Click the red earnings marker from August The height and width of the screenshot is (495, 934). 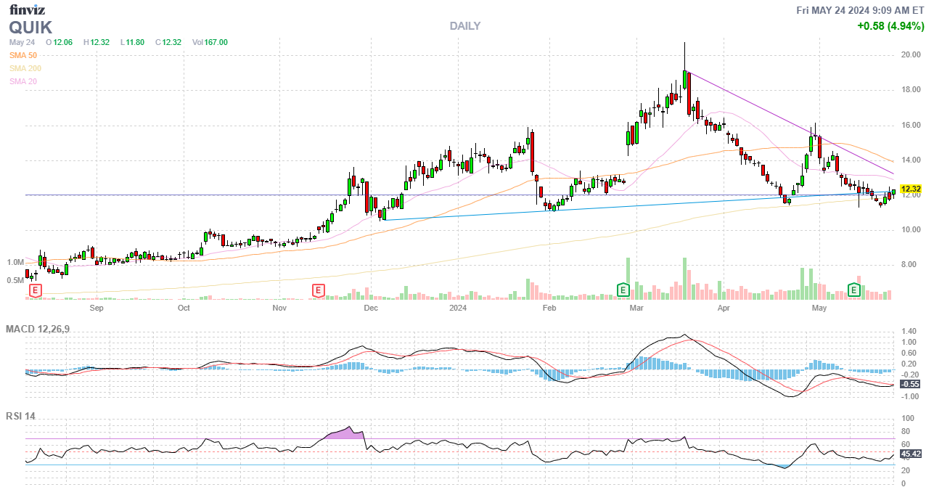tap(34, 290)
